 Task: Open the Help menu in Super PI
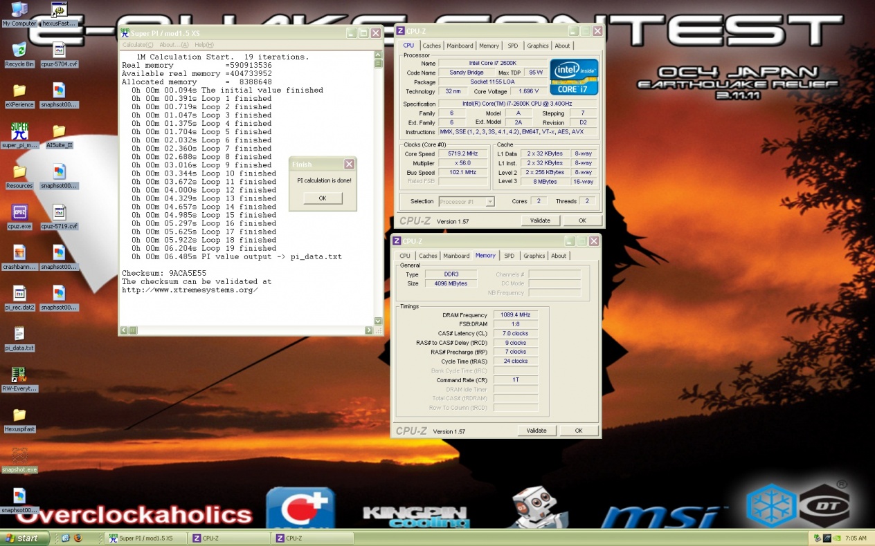pos(204,45)
